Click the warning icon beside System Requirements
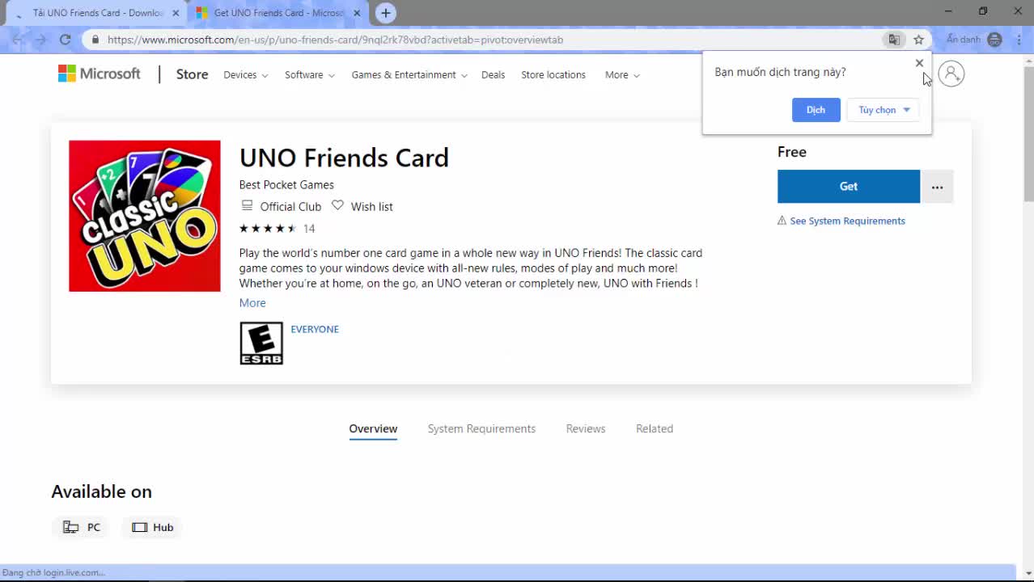Screen dimensions: 1034x582 click(x=782, y=221)
